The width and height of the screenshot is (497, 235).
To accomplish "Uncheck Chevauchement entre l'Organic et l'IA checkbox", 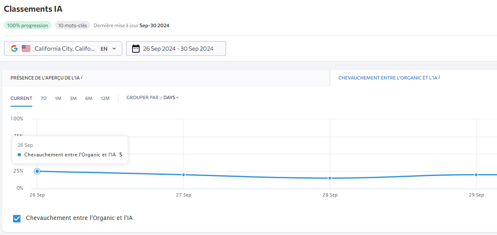I will coord(17,218).
